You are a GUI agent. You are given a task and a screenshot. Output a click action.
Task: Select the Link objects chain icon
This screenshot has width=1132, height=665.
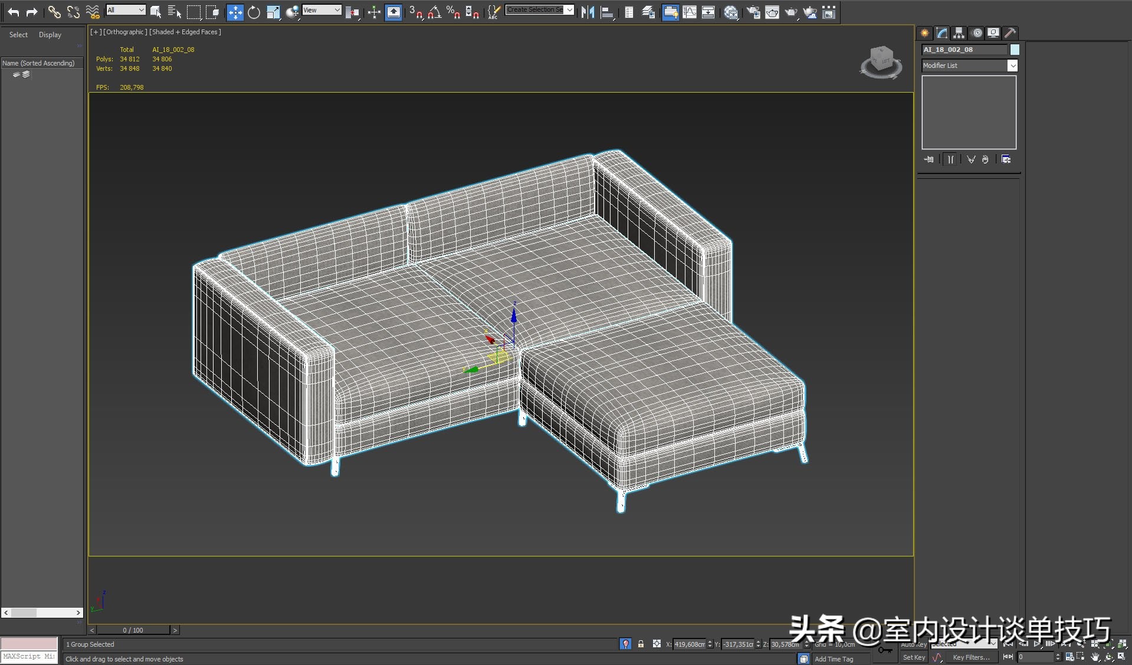tap(54, 12)
